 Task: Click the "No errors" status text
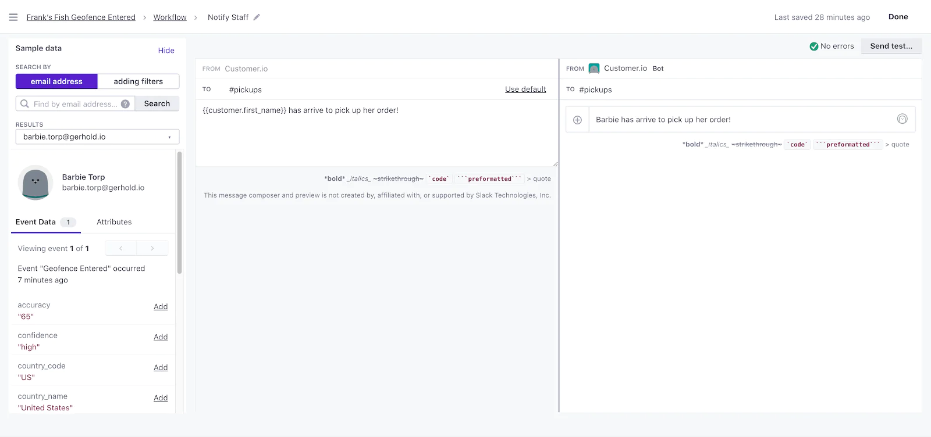coord(837,46)
